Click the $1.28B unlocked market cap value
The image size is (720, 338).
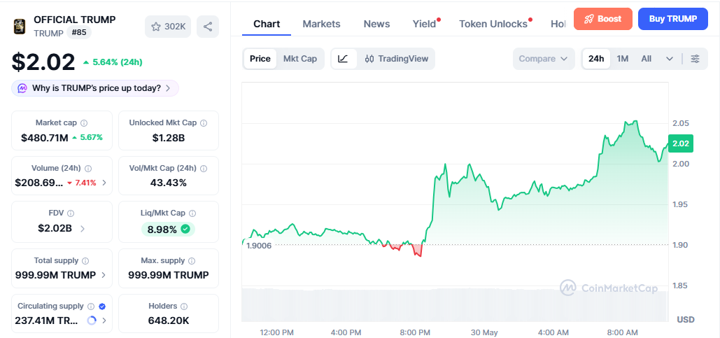click(x=169, y=137)
